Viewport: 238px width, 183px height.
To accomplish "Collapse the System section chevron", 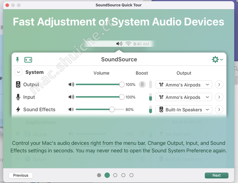I will 18,72.
